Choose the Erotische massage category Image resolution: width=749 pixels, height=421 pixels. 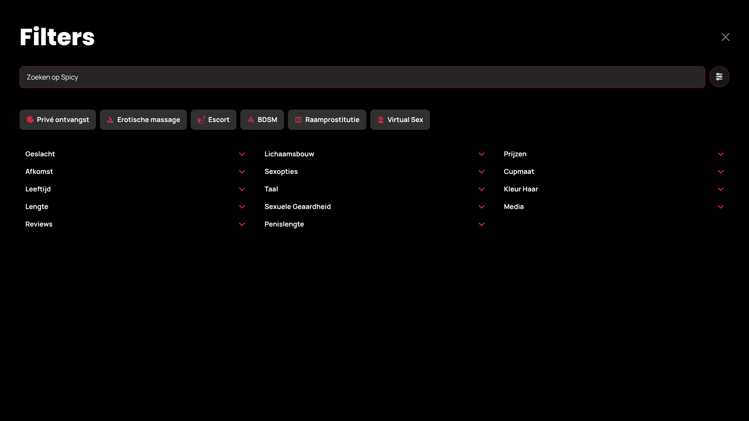pos(143,120)
